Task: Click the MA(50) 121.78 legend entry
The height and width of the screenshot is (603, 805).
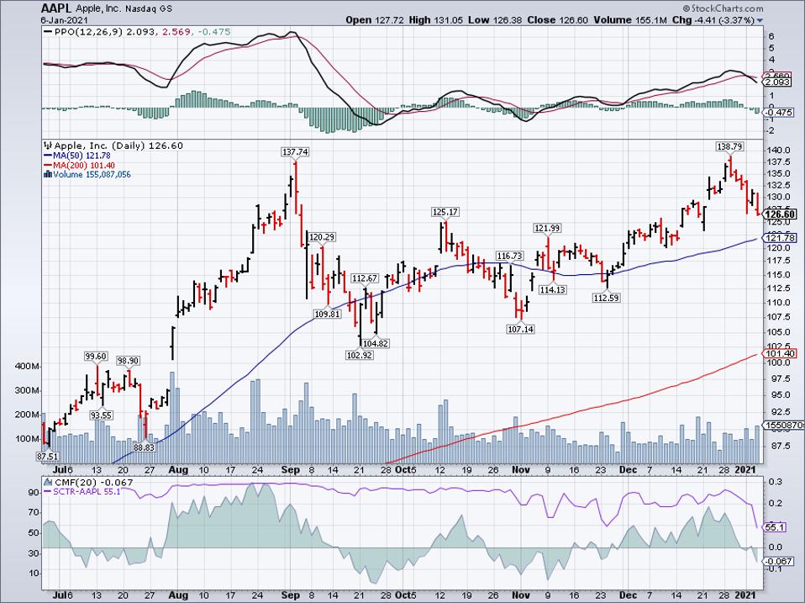Action: (77, 156)
